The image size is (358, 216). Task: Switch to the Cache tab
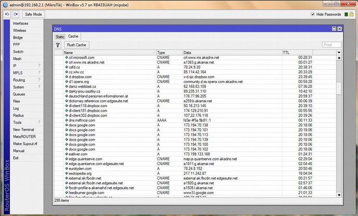[x=73, y=36]
